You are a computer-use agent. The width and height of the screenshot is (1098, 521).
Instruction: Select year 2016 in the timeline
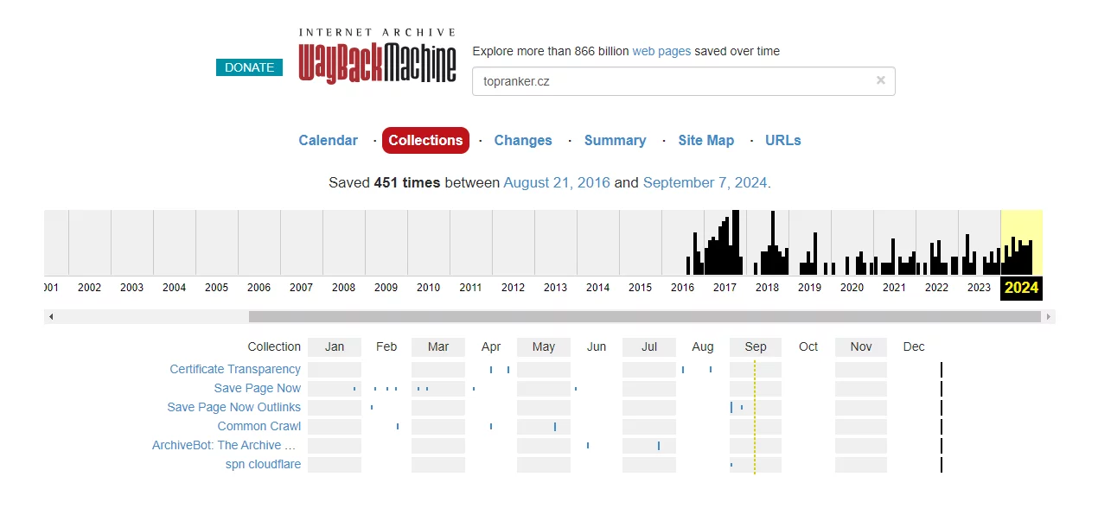pos(682,288)
